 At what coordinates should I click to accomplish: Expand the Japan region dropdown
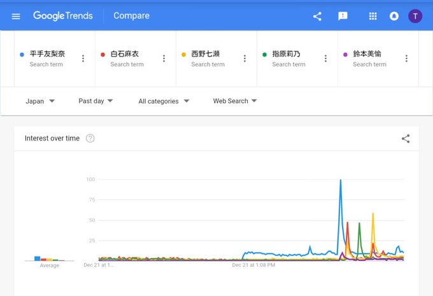[x=40, y=101]
